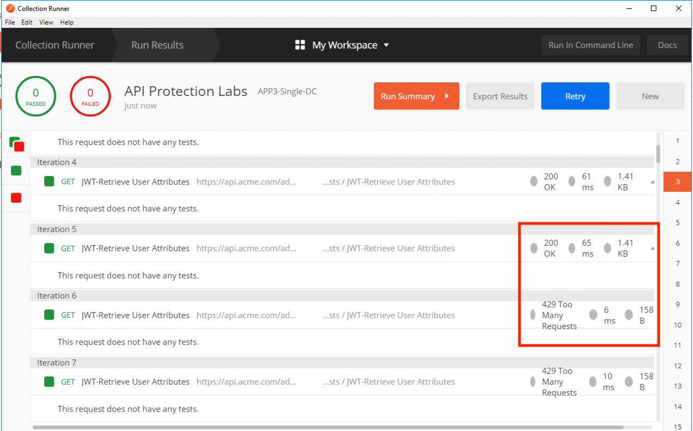Click the orange Run Summary button
The image size is (693, 431).
click(416, 96)
